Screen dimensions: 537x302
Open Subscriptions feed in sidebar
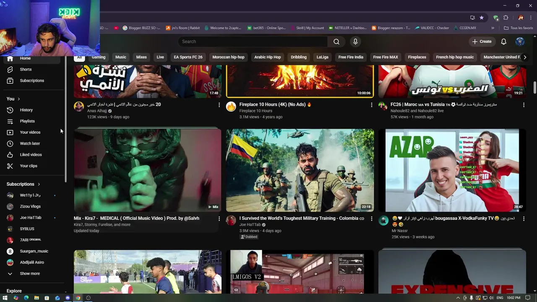(x=33, y=81)
